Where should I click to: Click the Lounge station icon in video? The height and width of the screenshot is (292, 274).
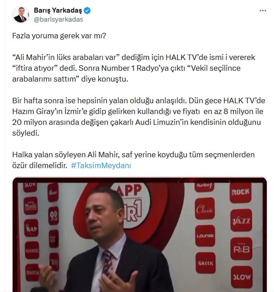(205, 236)
